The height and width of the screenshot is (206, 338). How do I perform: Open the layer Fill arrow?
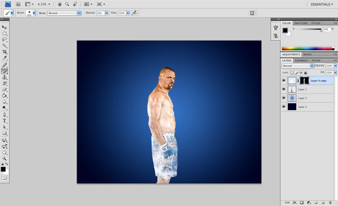(x=335, y=73)
